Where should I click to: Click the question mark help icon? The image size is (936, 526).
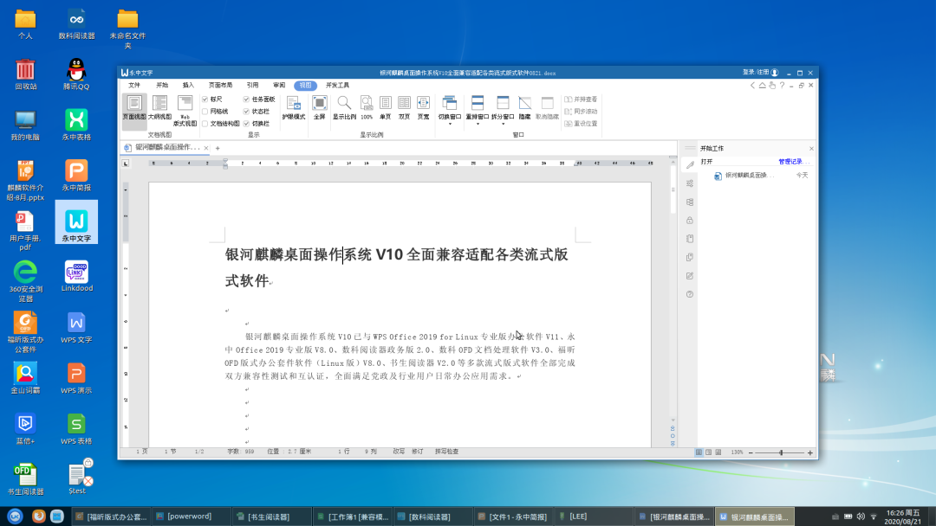tap(782, 85)
